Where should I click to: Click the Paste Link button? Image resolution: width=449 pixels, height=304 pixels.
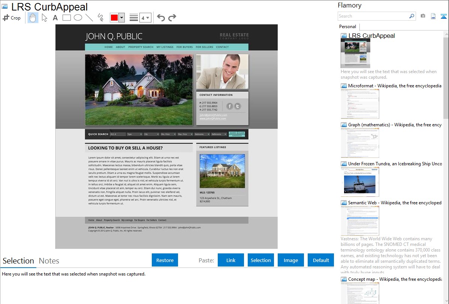pos(231,260)
